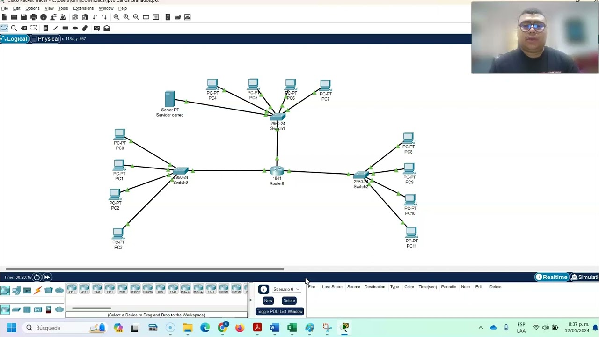Click Toggle PDU List Window button

[x=279, y=312]
